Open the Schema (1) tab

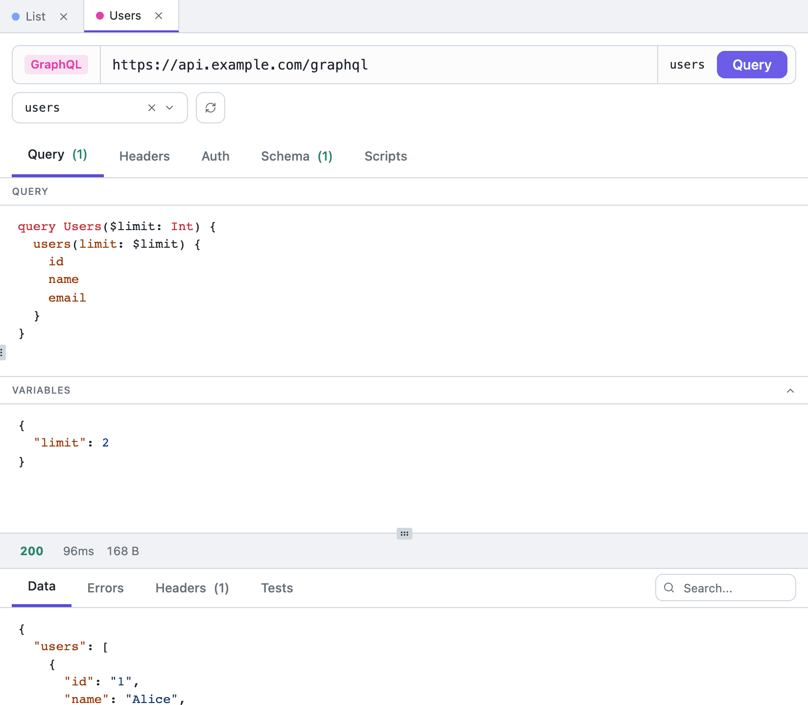click(297, 156)
